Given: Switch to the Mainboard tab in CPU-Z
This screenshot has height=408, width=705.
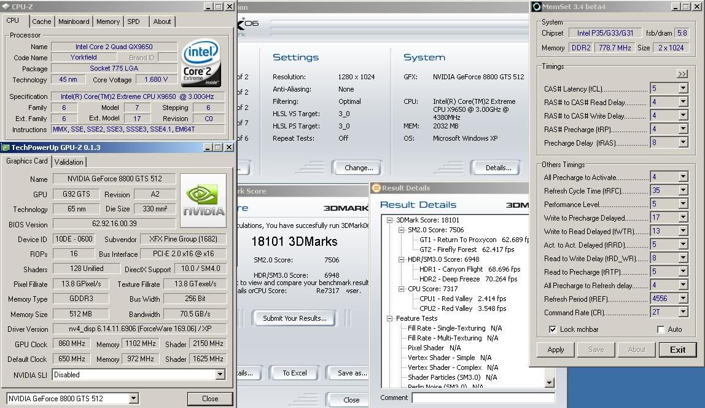Looking at the screenshot, I should (x=74, y=22).
